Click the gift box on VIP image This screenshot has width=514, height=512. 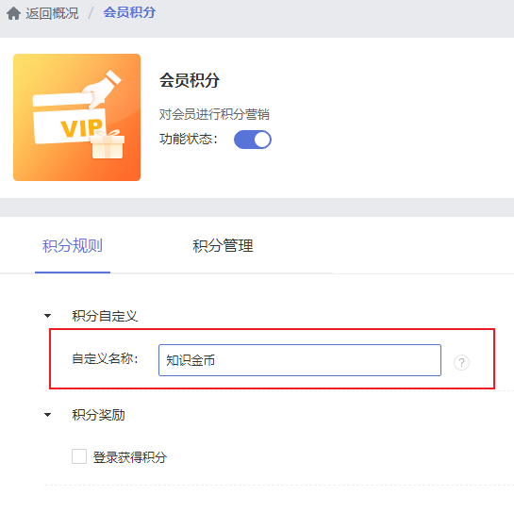(x=108, y=144)
